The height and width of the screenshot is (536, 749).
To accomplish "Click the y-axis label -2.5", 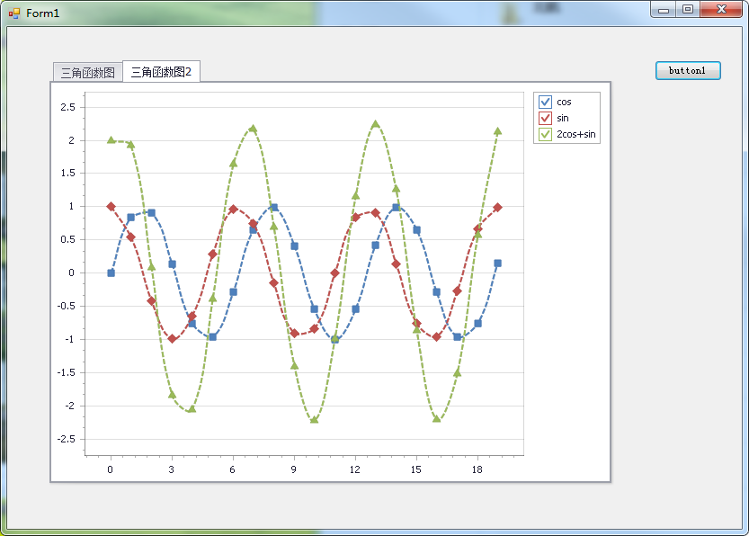I will tap(66, 439).
